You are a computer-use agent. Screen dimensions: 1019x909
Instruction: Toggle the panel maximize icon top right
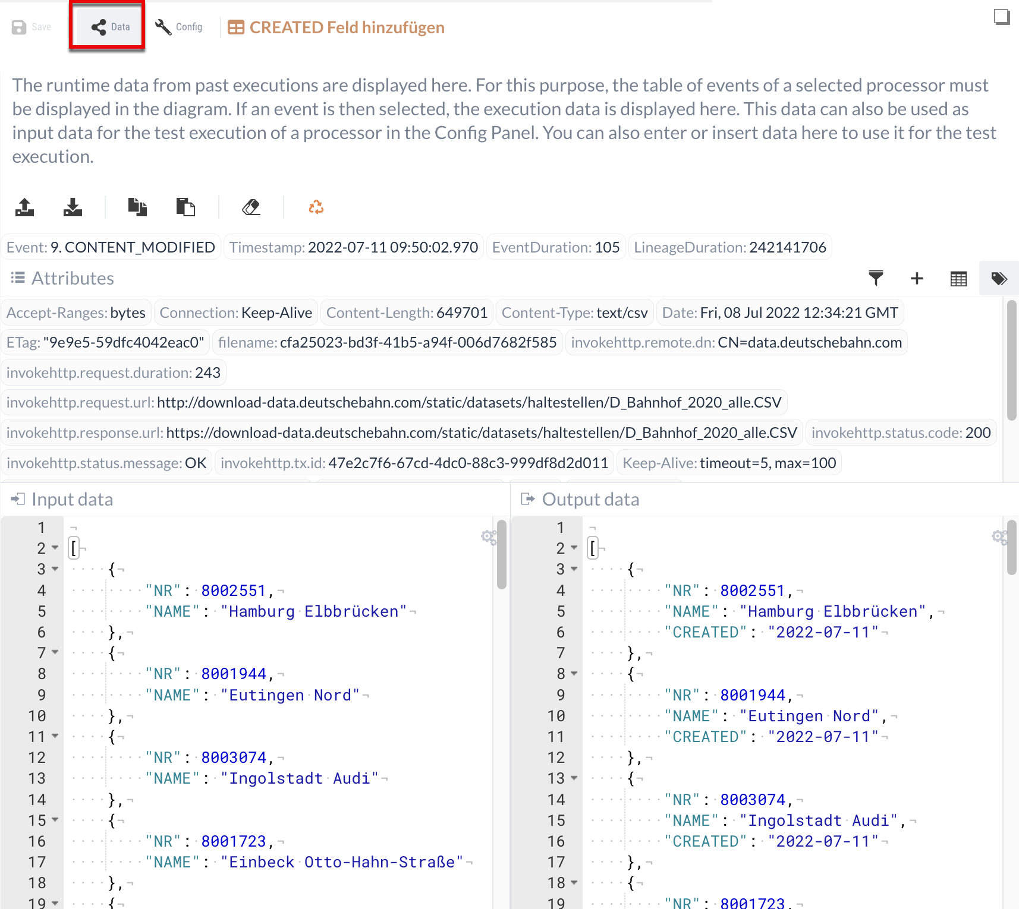point(1002,17)
